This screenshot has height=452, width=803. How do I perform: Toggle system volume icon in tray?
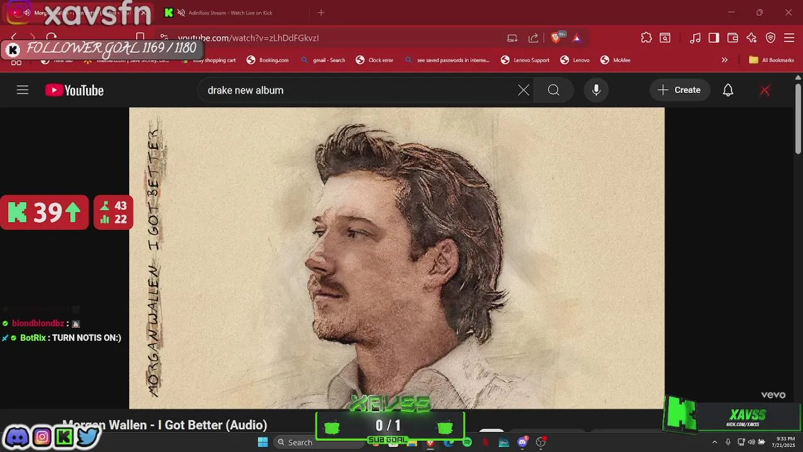[751, 443]
